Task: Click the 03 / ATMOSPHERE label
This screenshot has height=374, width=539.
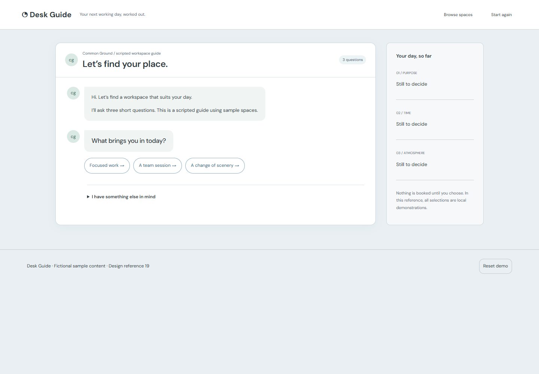Action: point(411,153)
